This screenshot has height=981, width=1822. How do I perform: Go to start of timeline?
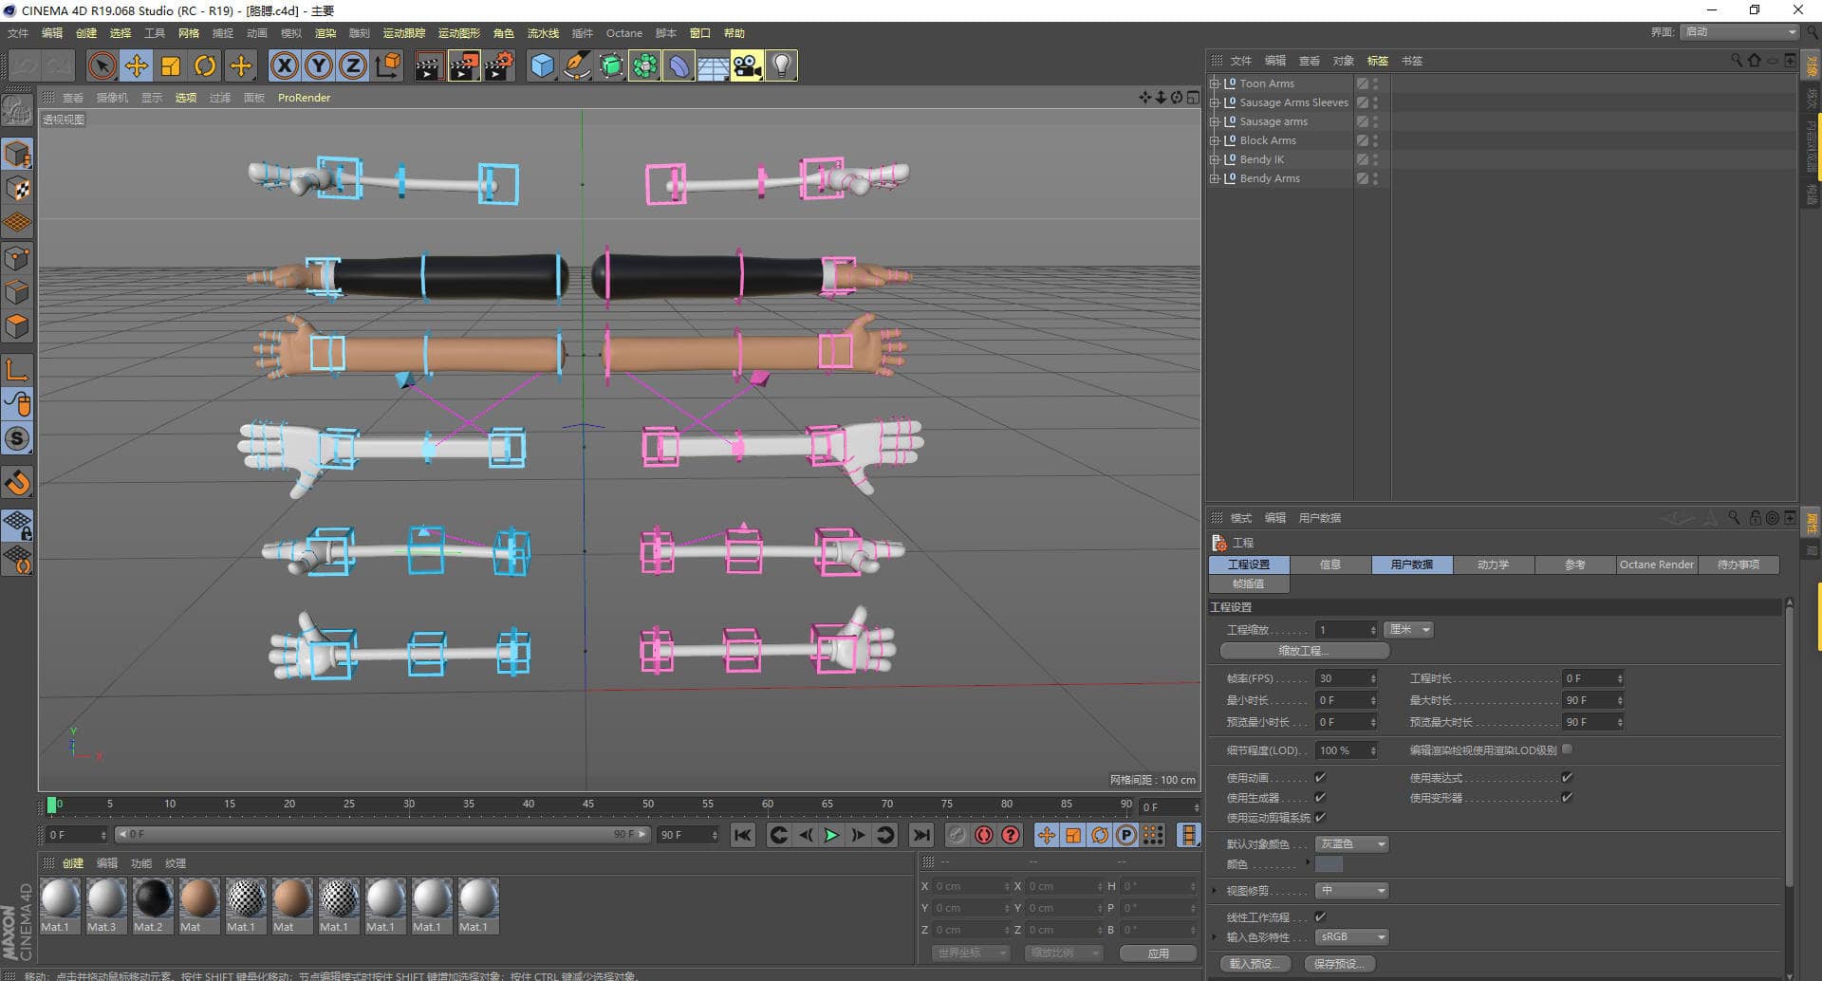[x=743, y=835]
